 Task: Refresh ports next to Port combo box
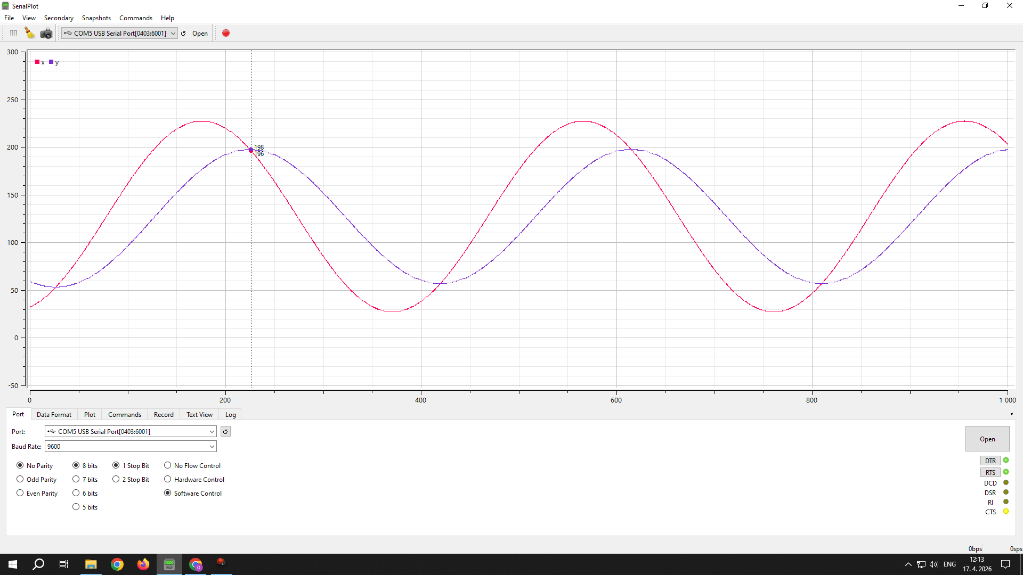225,432
